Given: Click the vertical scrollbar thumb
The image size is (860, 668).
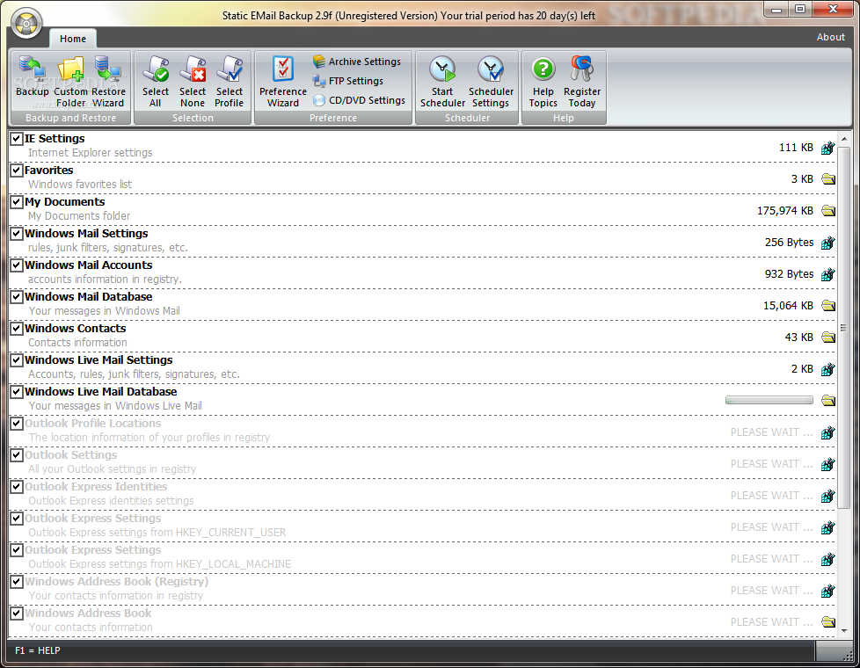Looking at the screenshot, I should click(844, 328).
